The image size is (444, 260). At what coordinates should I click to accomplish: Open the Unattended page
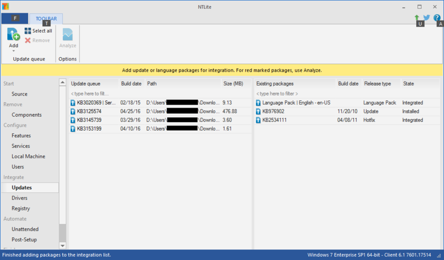tap(25, 229)
